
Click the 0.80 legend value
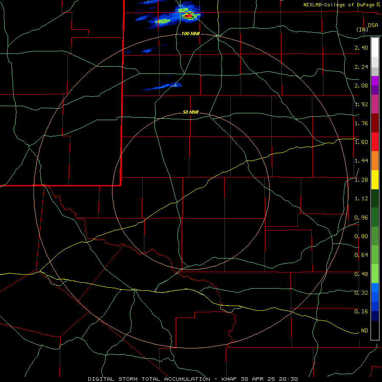point(361,236)
